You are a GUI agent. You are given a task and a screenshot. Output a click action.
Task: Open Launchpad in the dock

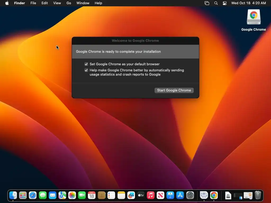pyautogui.click(x=23, y=195)
